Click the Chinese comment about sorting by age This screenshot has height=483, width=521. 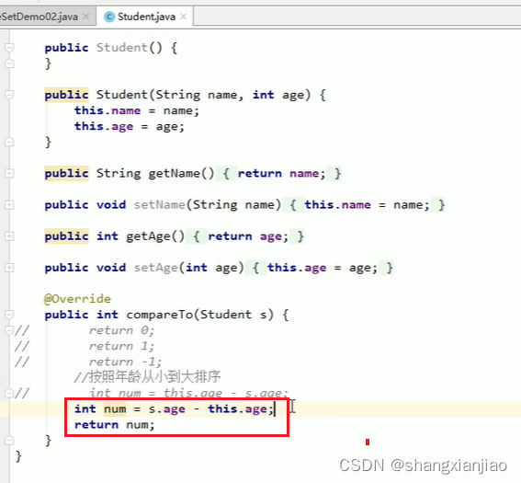147,377
